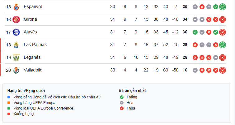Image resolution: width=235 pixels, height=125 pixels.
Task: Open the Espanyol team name link
Action: [33, 7]
